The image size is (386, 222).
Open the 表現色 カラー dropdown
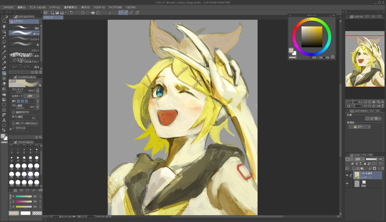click(360, 127)
